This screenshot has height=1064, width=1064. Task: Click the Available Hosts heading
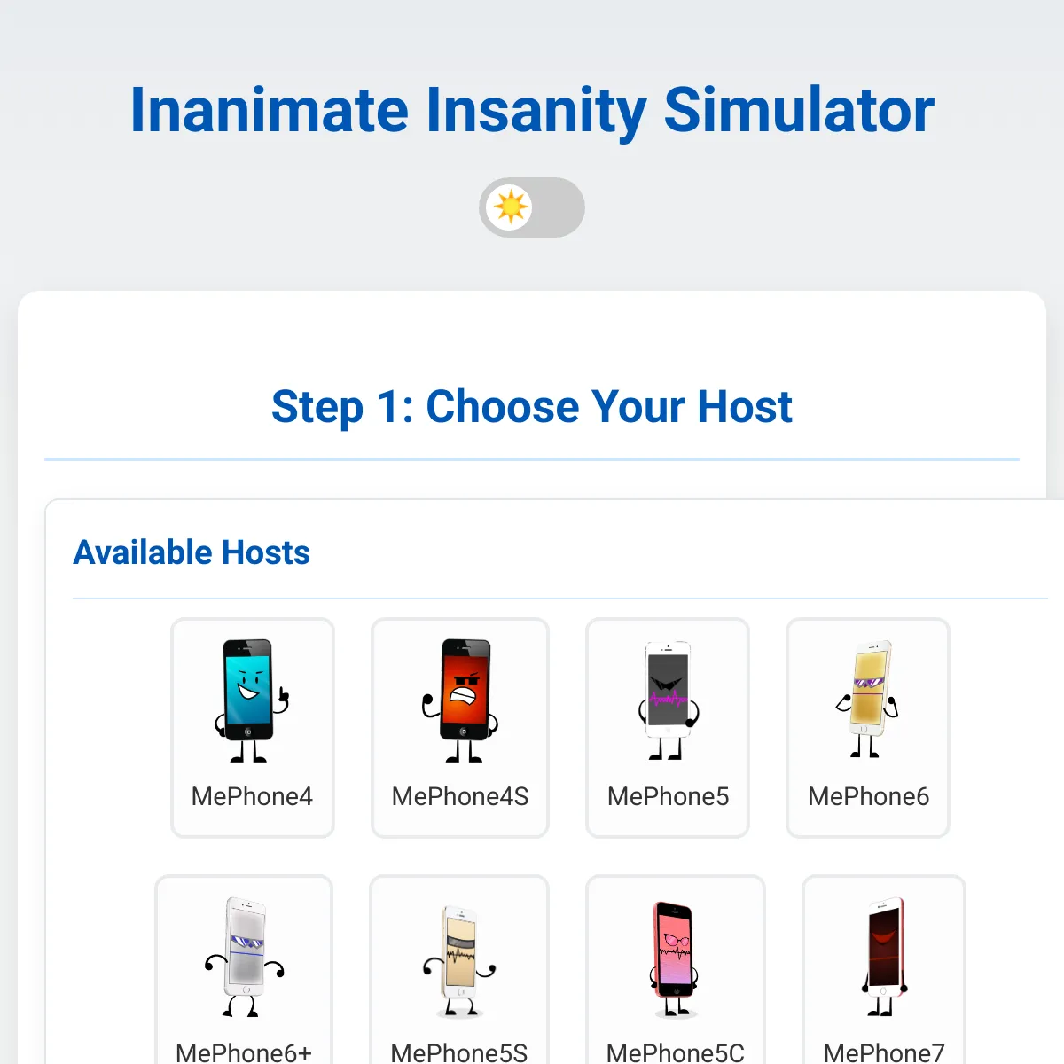tap(192, 552)
